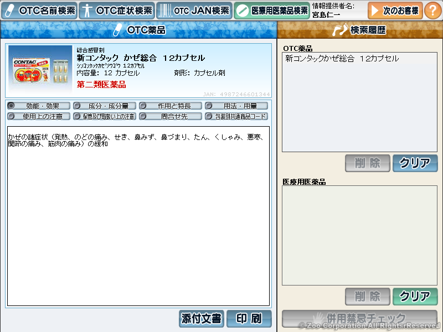
Task: Select the 効能・効果 radio option
Action: 39,106
